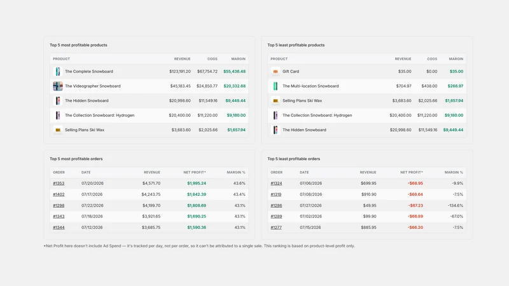The image size is (509, 286).
Task: Open order #1298
Action: (59, 205)
